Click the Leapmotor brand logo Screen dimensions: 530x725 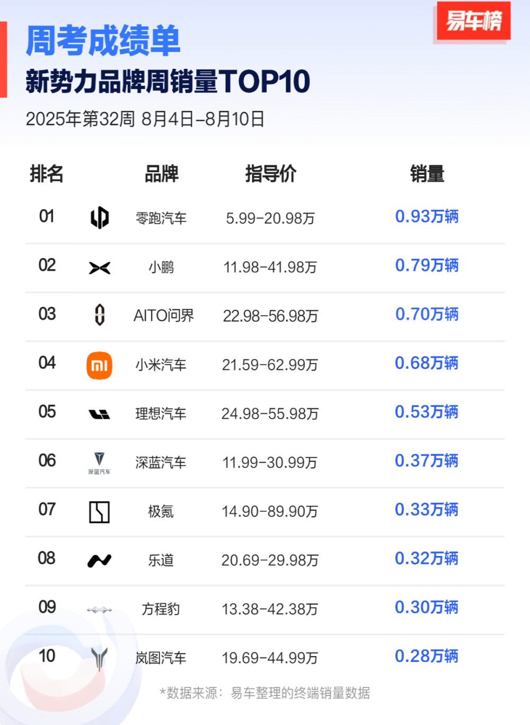(x=100, y=217)
